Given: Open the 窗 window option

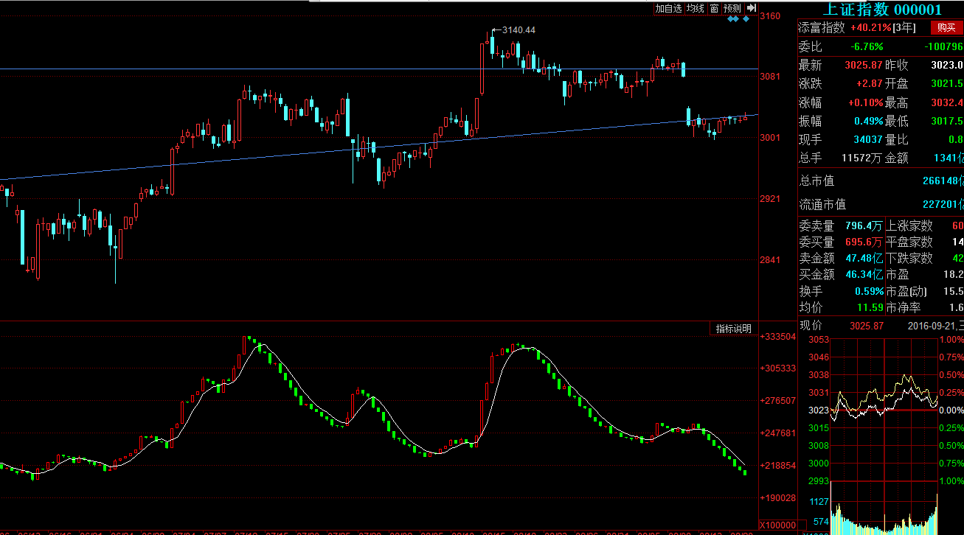Looking at the screenshot, I should pyautogui.click(x=714, y=8).
